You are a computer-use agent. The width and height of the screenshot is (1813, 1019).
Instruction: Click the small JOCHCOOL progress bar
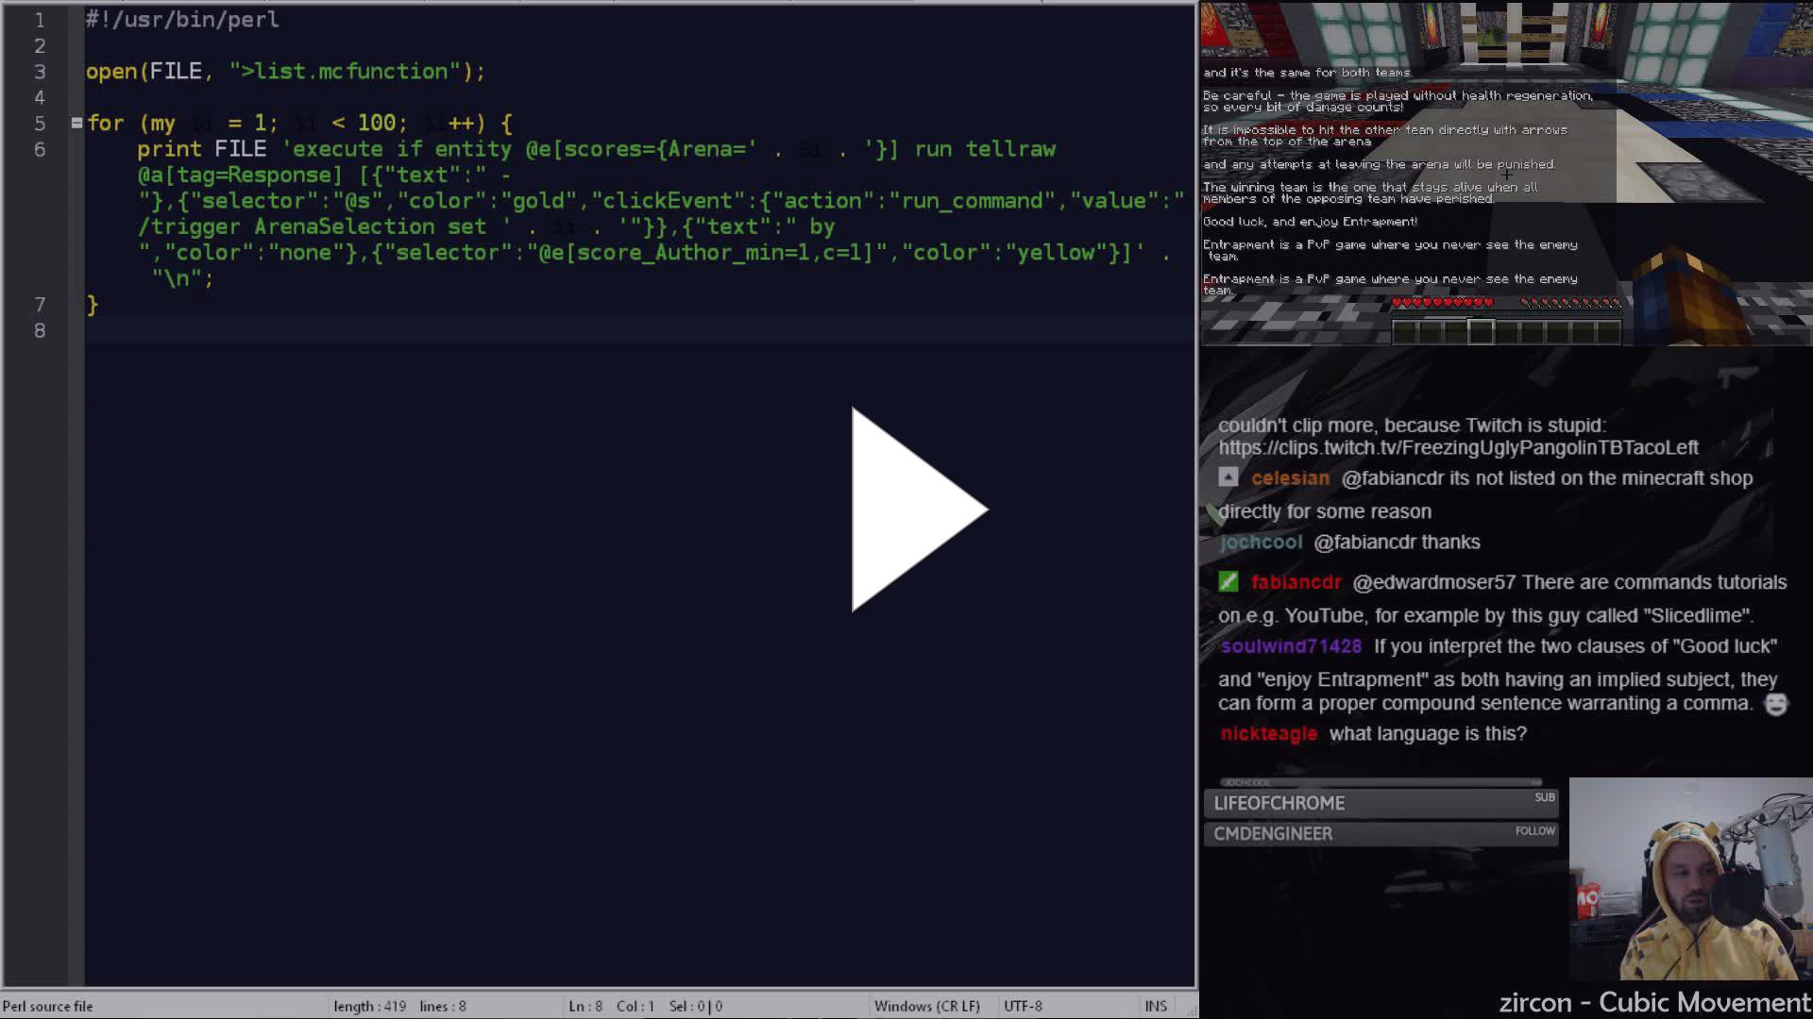click(x=1381, y=782)
